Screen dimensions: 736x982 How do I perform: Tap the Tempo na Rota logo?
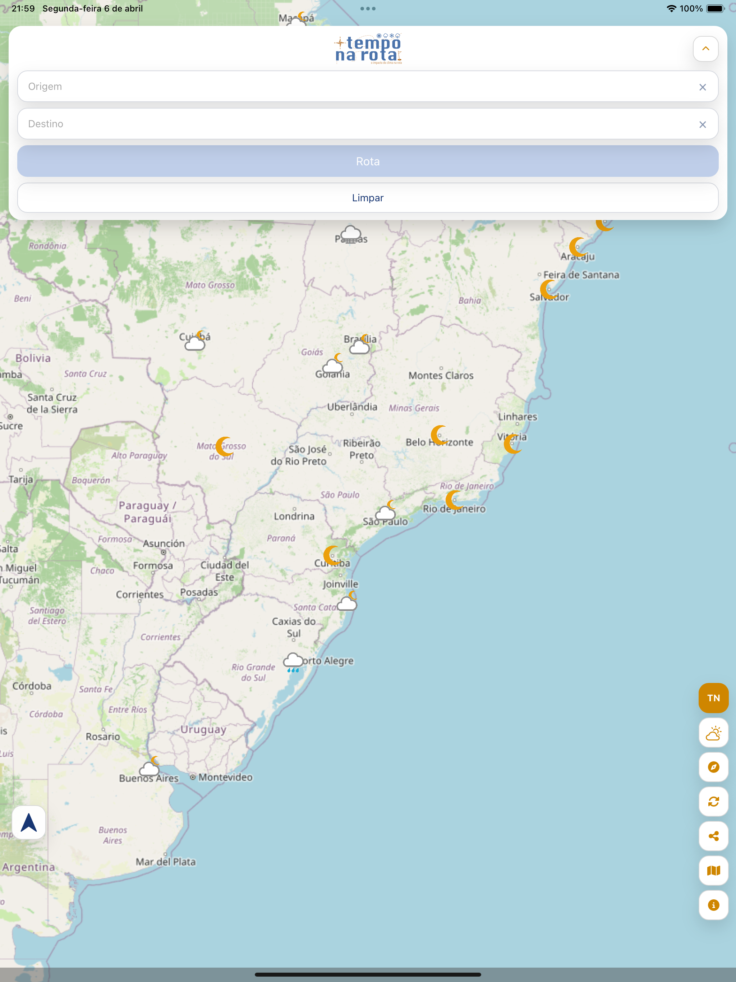tap(368, 49)
